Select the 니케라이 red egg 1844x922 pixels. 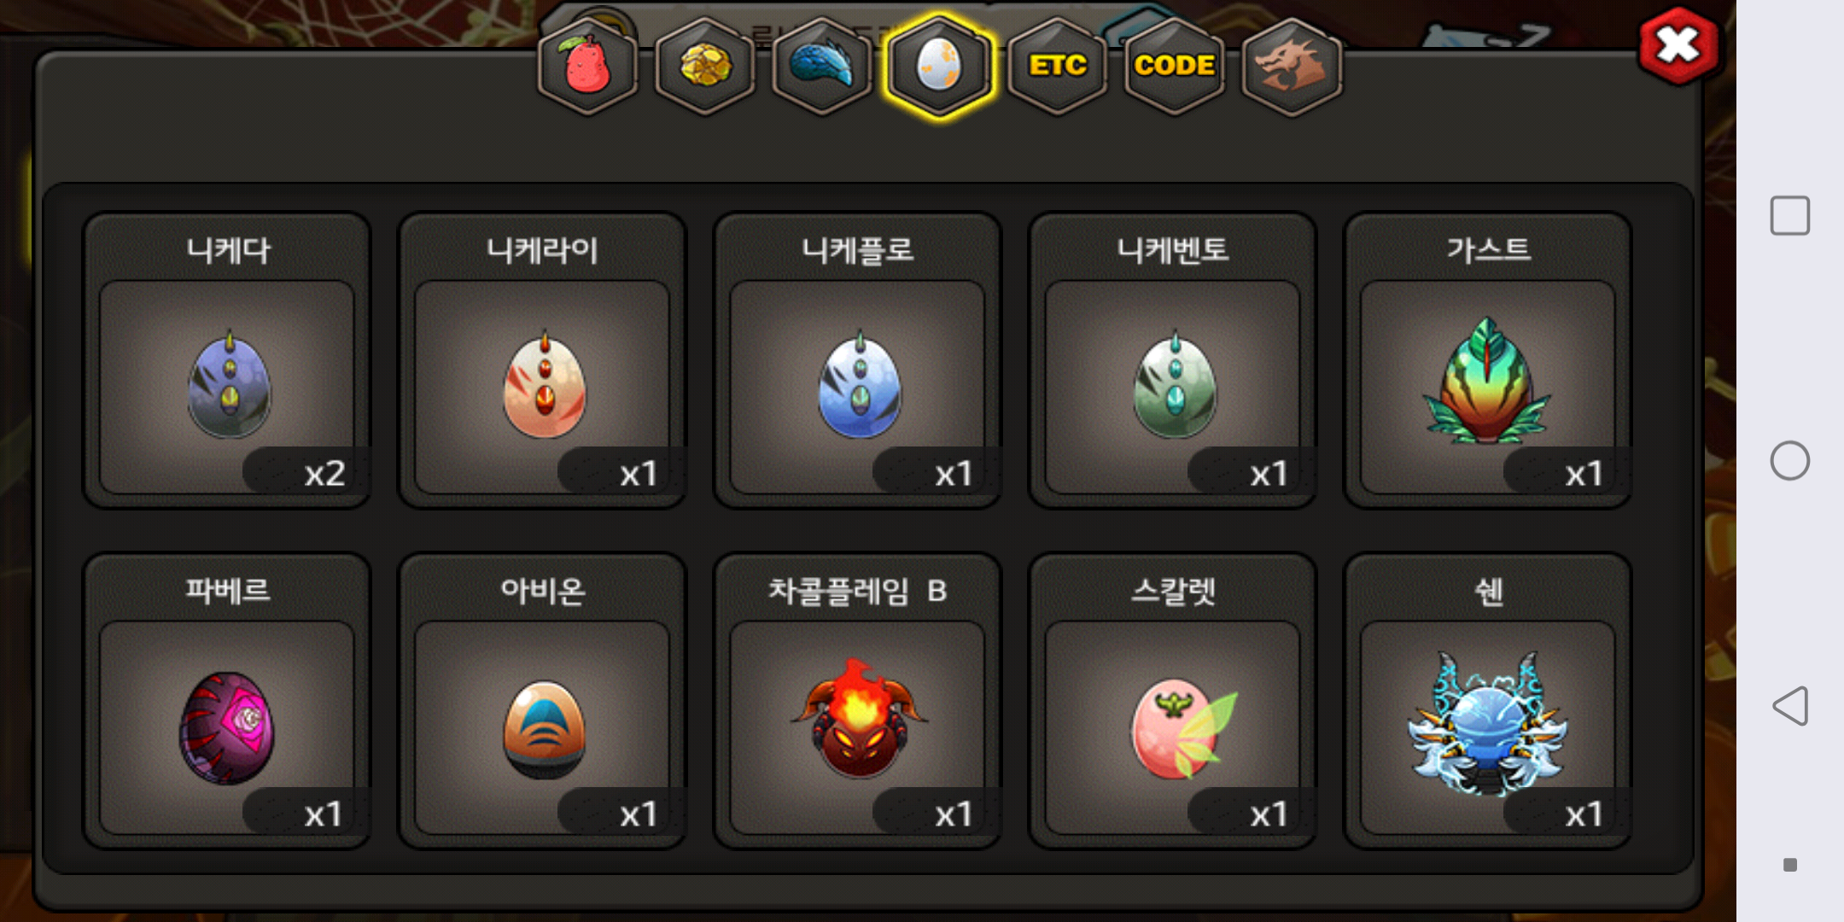pos(543,360)
